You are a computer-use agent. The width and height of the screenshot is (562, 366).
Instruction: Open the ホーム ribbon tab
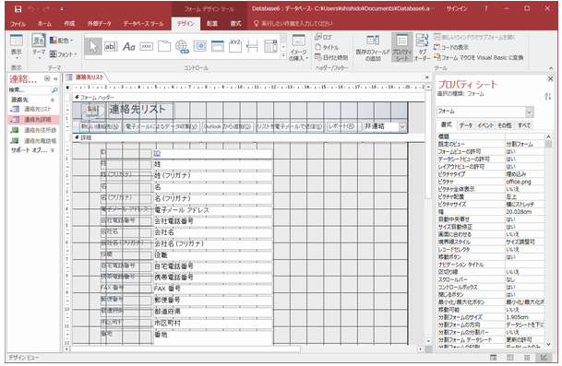click(x=44, y=24)
